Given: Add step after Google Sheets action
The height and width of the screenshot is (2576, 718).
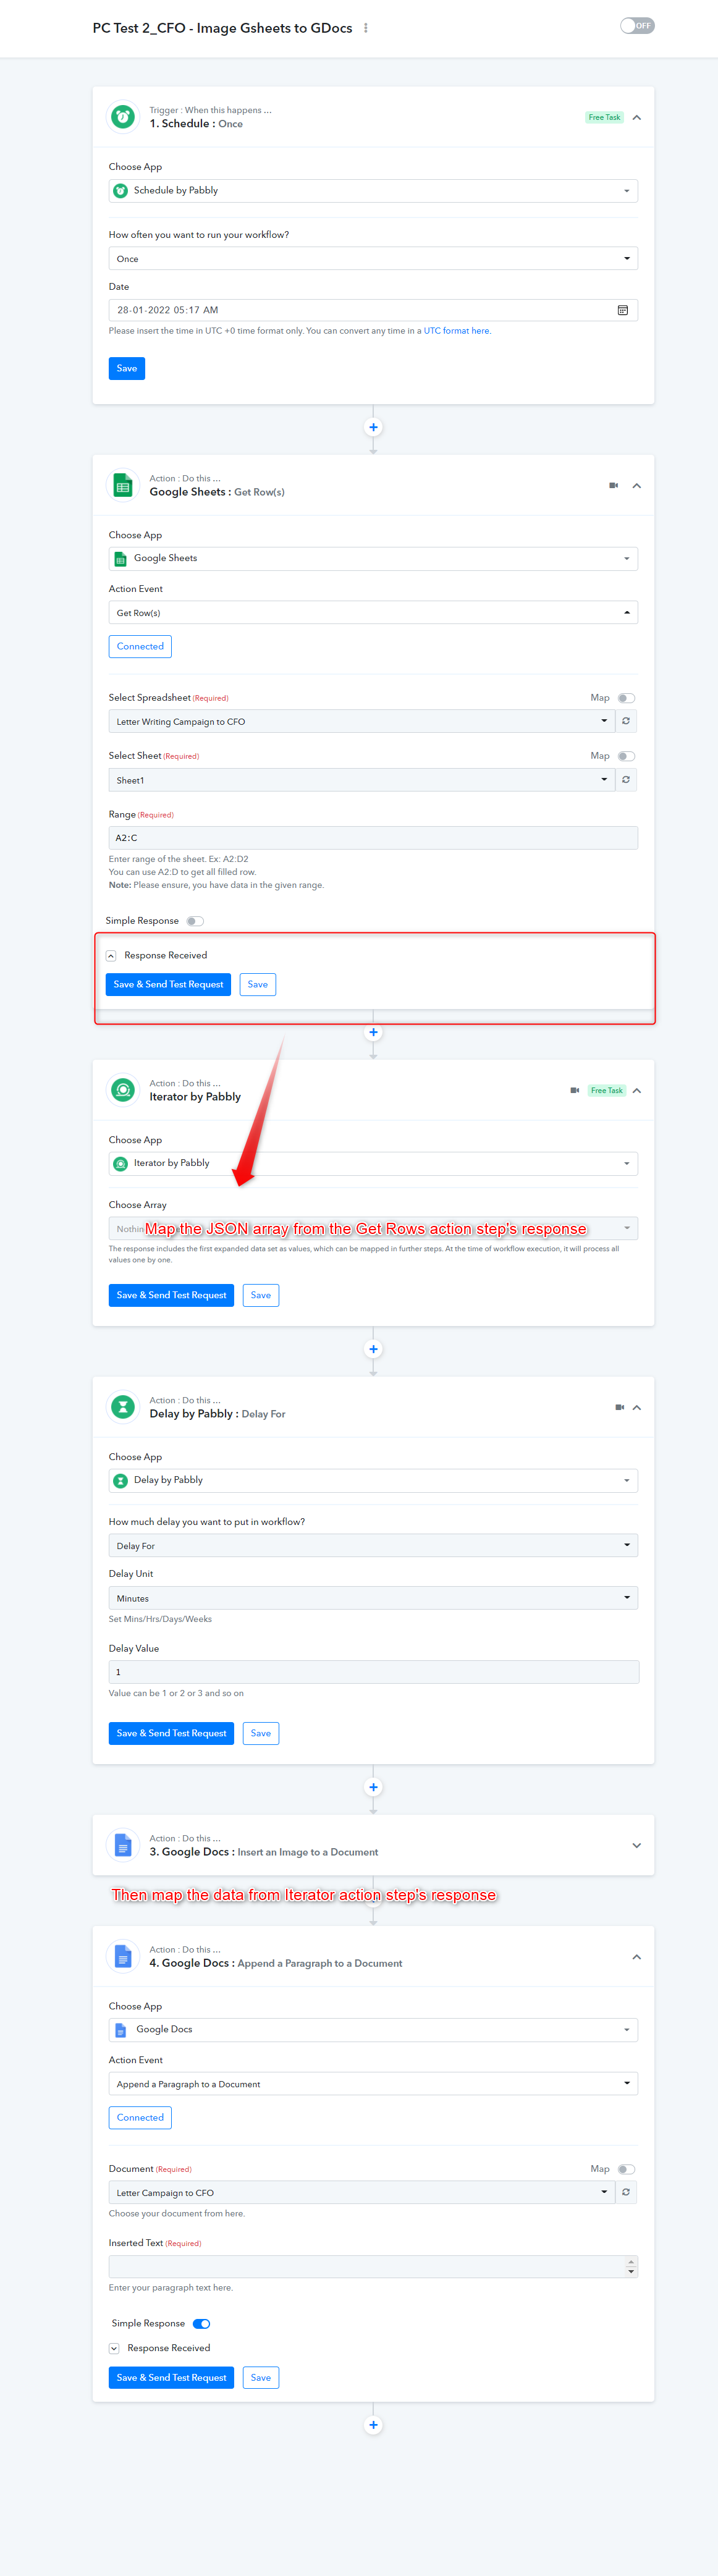Looking at the screenshot, I should tap(373, 1033).
